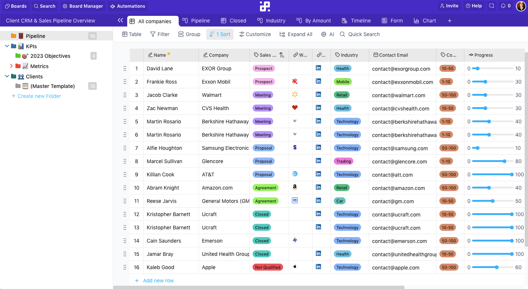
Task: Open the AI tool in the toolbar
Action: 327,34
